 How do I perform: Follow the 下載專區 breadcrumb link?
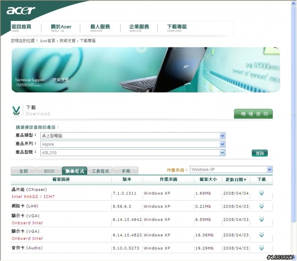88,41
